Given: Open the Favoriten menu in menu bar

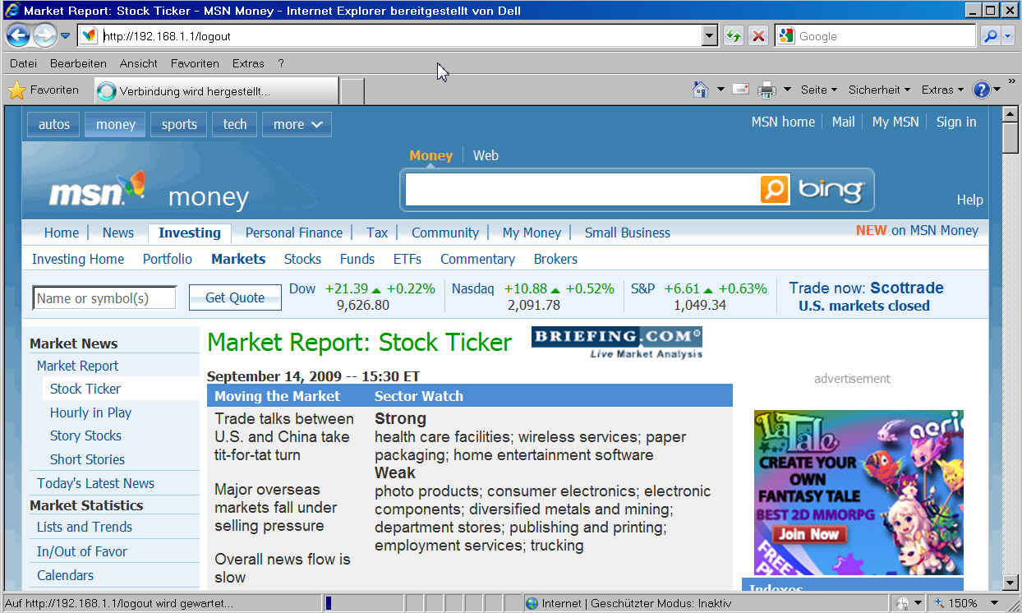Looking at the screenshot, I should (x=195, y=63).
